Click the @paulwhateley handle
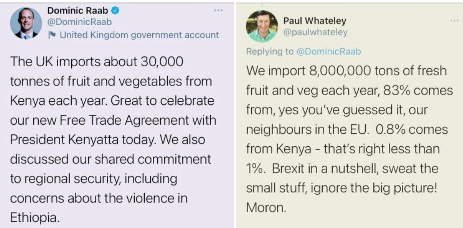463x228 pixels. click(x=315, y=32)
